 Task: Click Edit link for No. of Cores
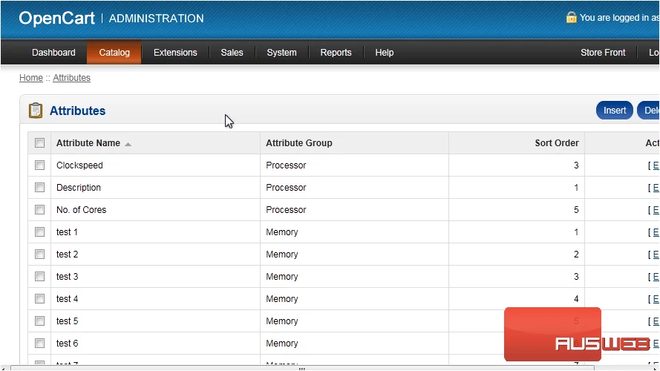tap(656, 210)
